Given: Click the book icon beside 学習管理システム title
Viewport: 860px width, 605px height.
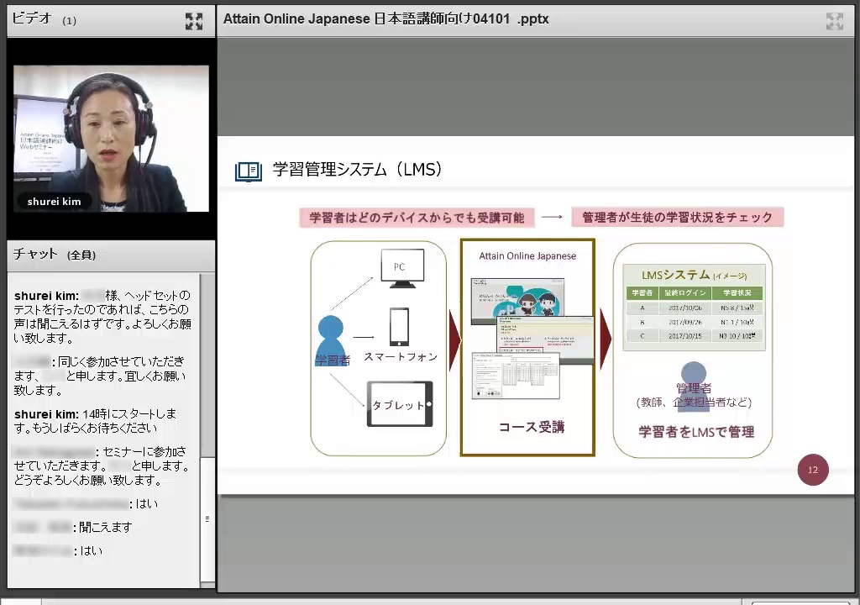Looking at the screenshot, I should coord(249,171).
